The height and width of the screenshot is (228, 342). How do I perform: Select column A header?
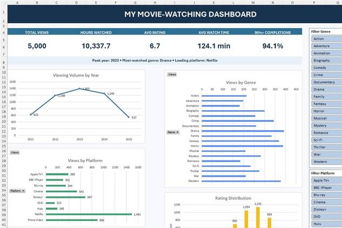(17, 2)
